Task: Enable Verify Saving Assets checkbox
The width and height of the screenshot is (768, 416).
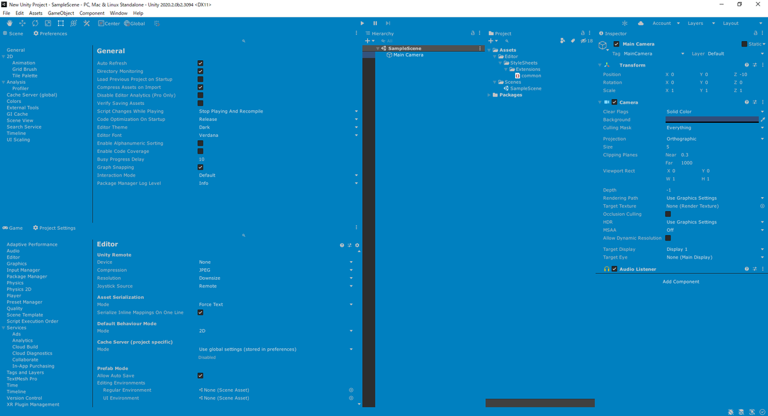Action: [x=200, y=103]
